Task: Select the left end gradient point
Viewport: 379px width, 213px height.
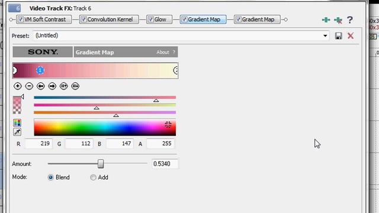Action: [x=14, y=70]
